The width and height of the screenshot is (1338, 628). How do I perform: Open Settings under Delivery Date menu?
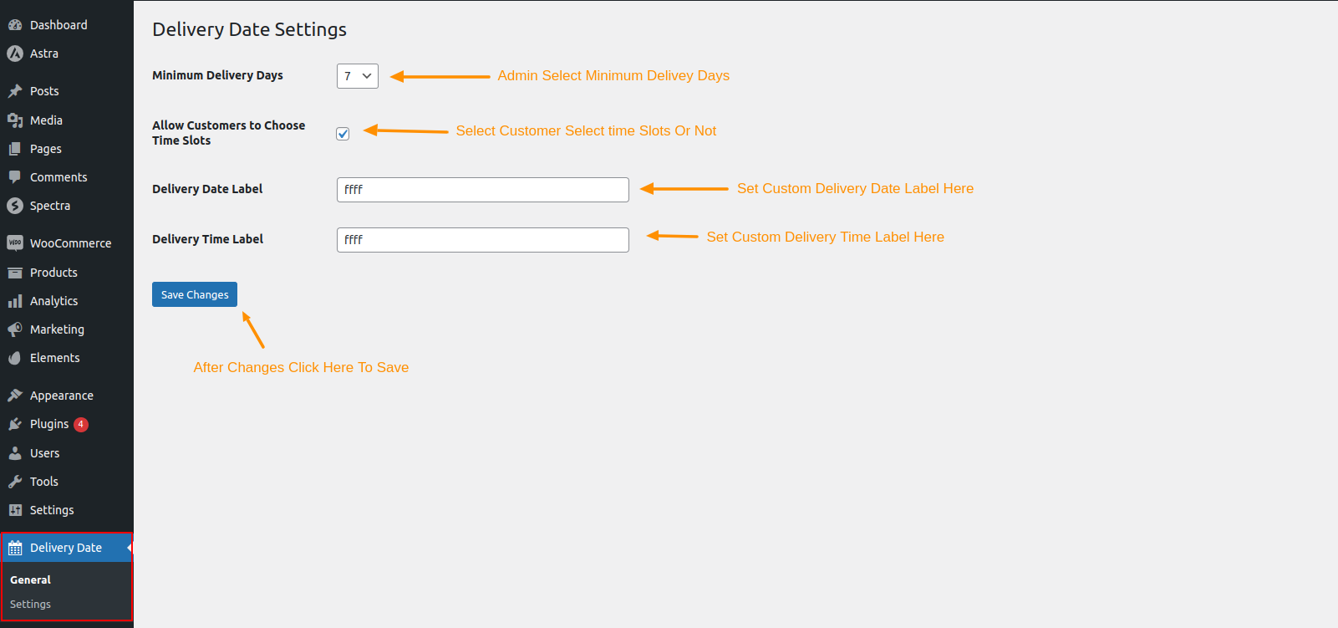pyautogui.click(x=30, y=604)
